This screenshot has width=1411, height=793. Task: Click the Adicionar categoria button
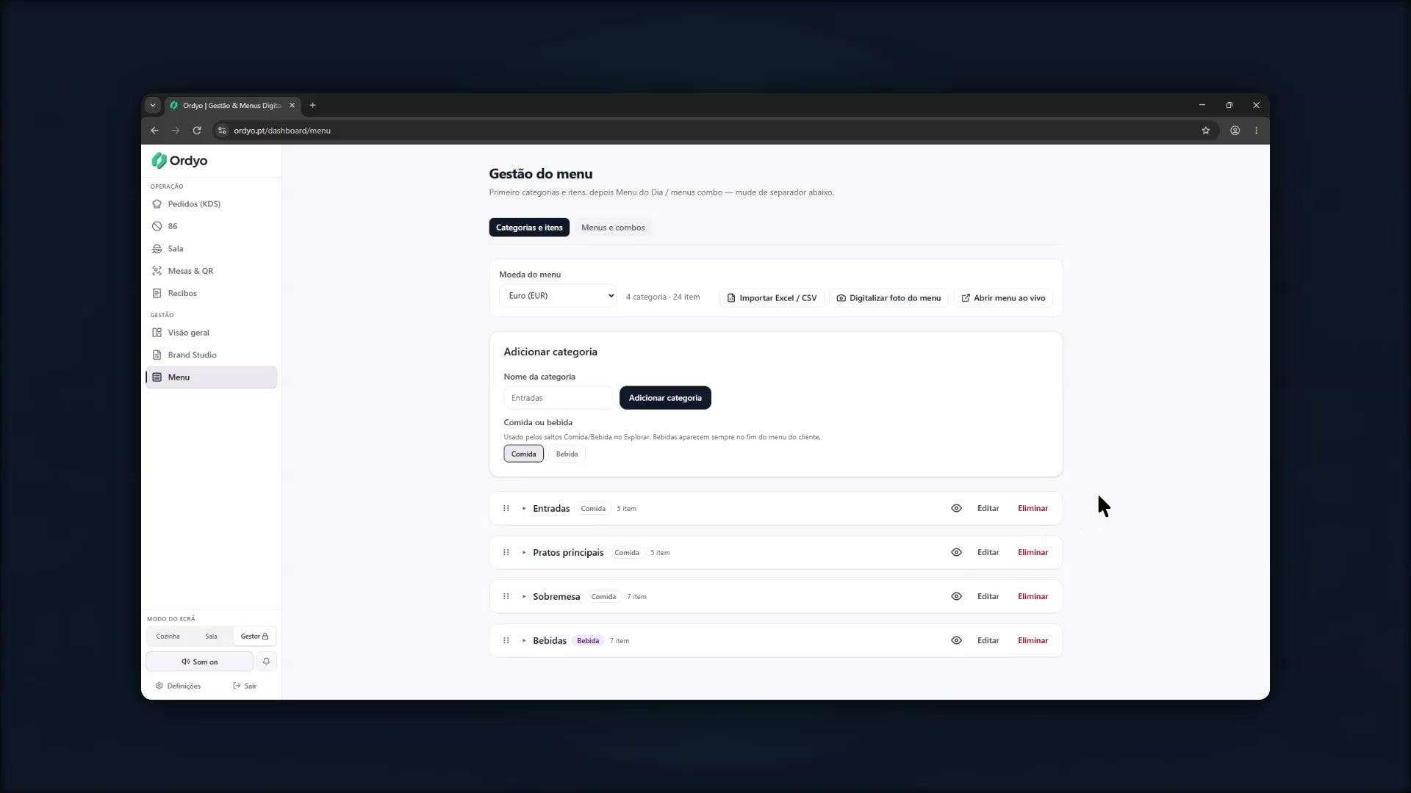(x=665, y=398)
